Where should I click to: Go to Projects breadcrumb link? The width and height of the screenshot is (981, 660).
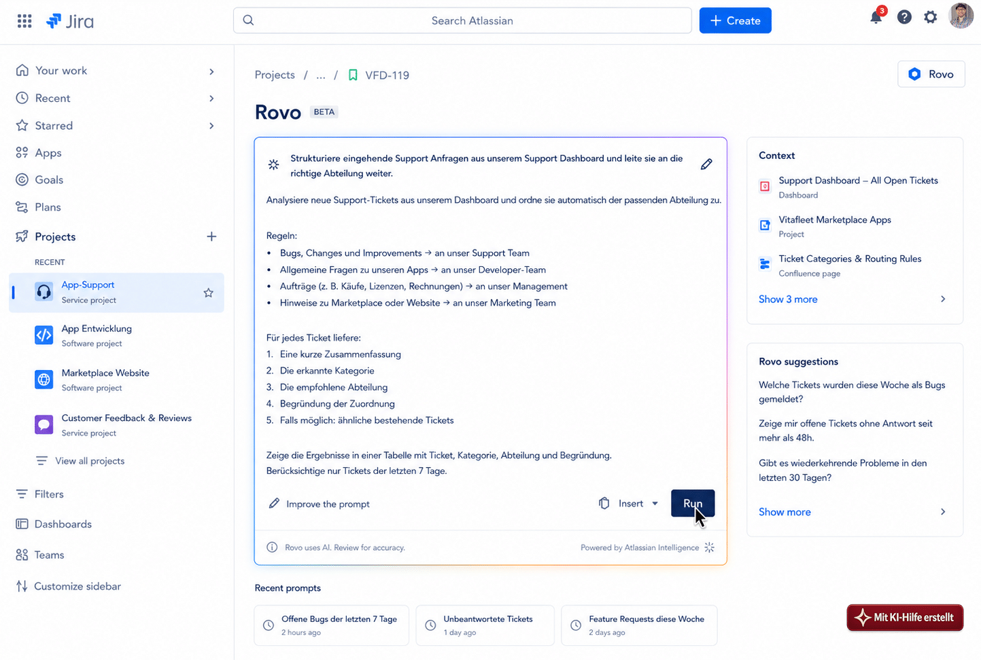(275, 75)
